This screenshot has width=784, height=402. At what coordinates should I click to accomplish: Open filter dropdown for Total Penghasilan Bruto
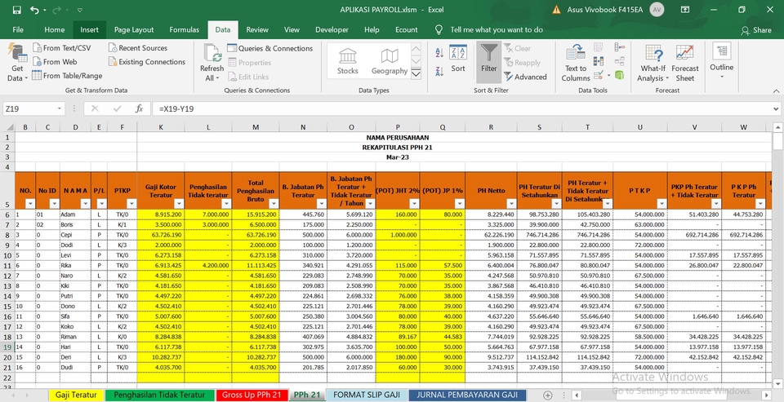click(x=274, y=204)
